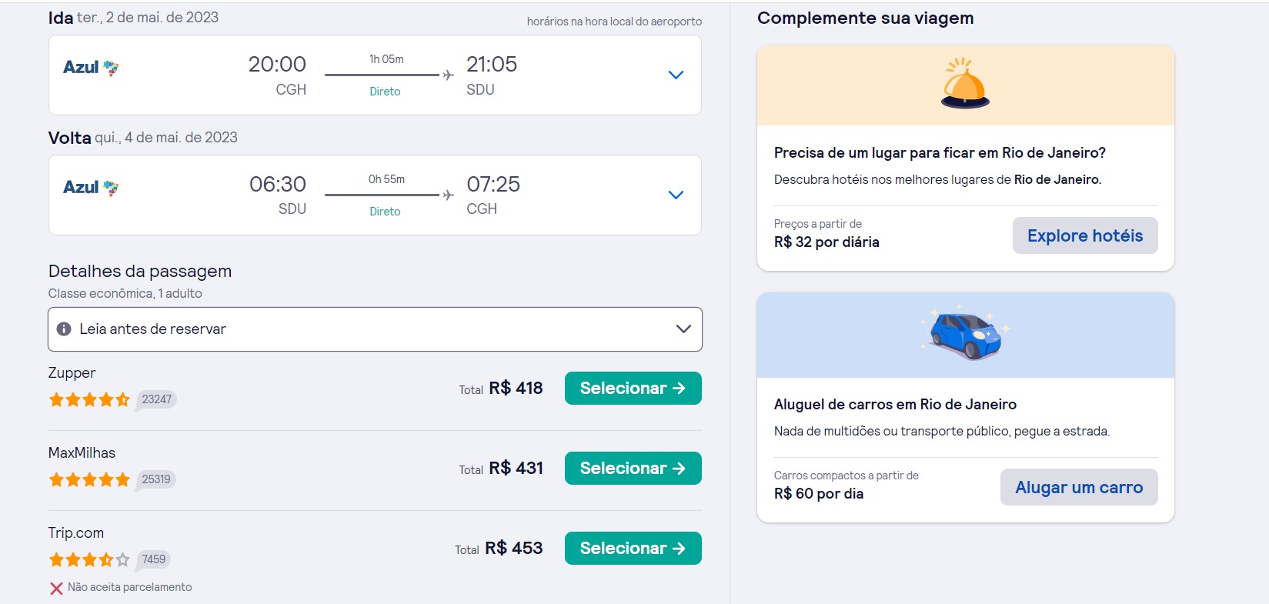Click the MaxMilhas star rating
The height and width of the screenshot is (604, 1269).
89,479
